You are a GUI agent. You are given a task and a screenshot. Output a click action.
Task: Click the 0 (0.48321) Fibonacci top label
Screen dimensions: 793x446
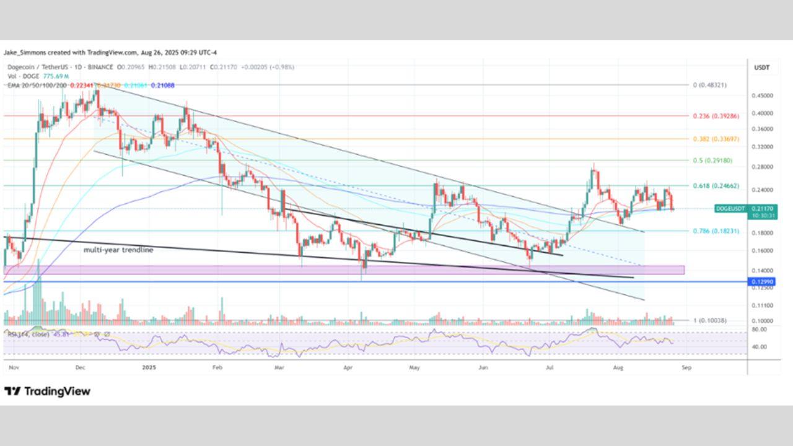tap(709, 85)
